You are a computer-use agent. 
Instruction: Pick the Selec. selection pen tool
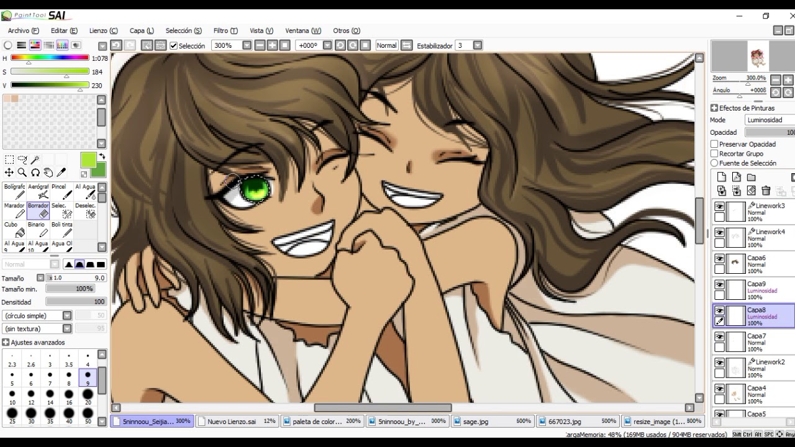click(x=61, y=210)
